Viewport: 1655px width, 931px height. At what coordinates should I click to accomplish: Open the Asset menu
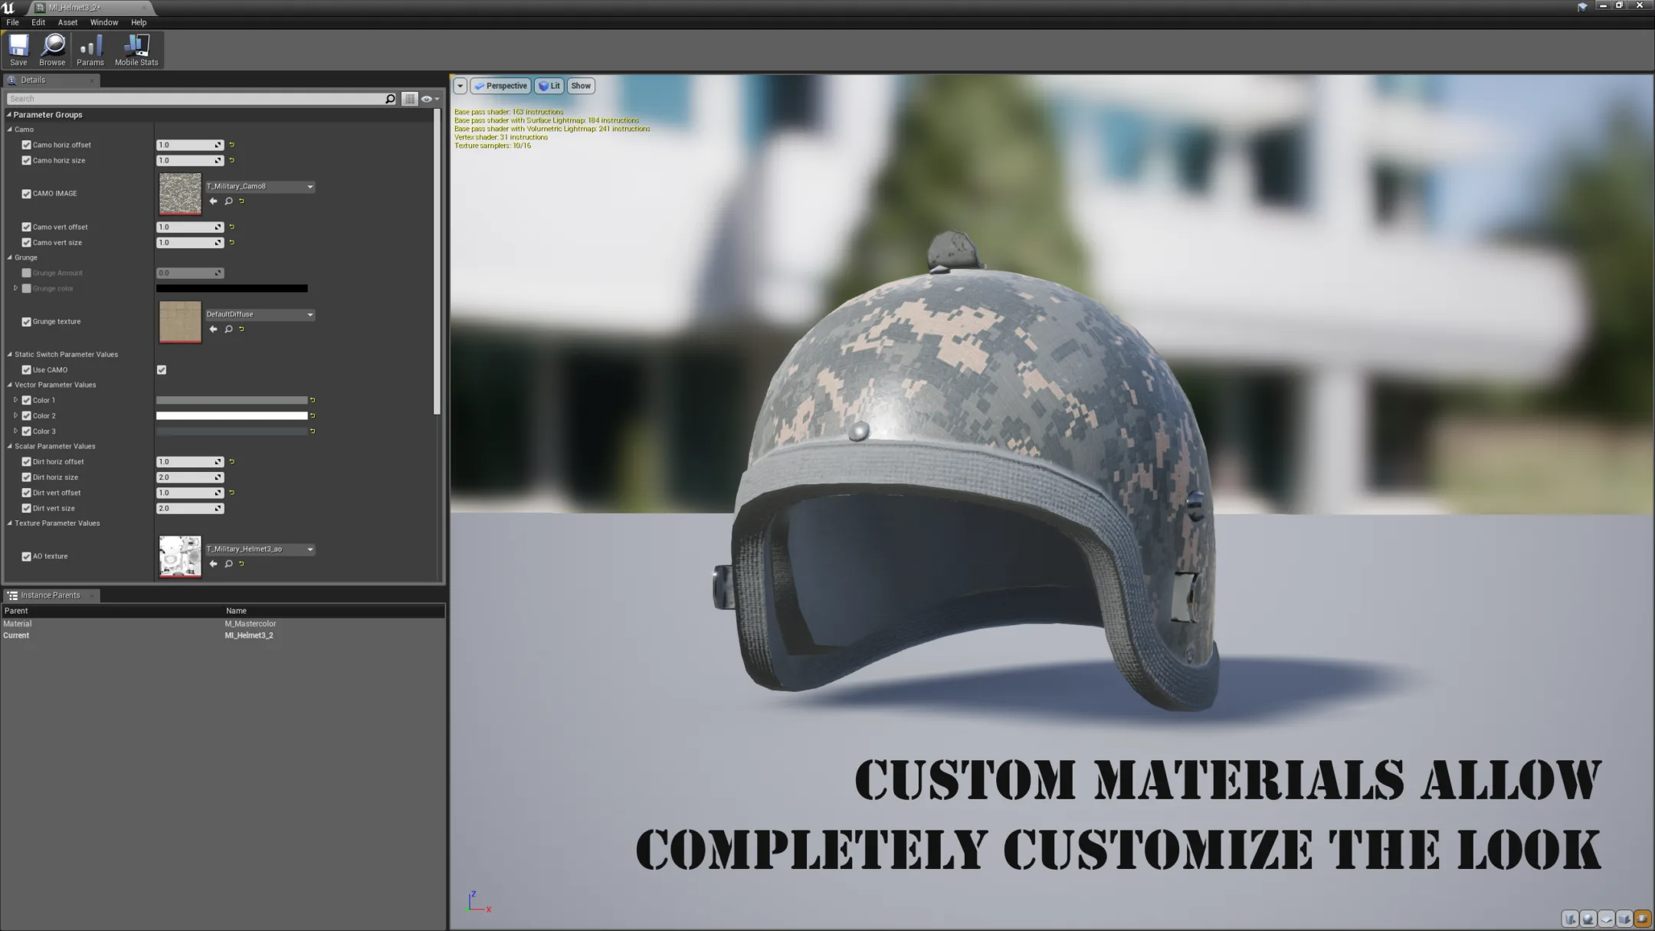pos(67,22)
